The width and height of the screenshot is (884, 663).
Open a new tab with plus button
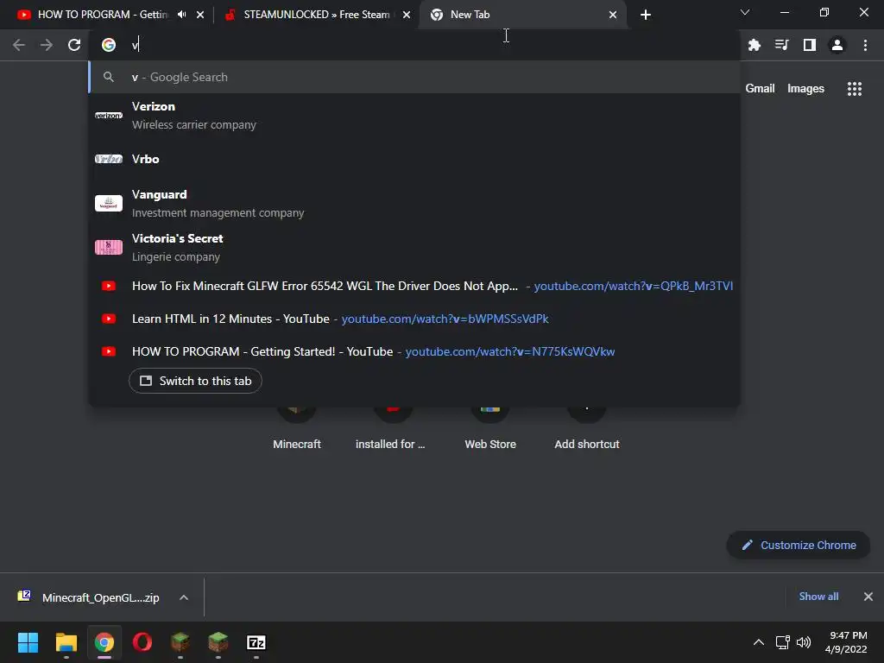tap(646, 15)
